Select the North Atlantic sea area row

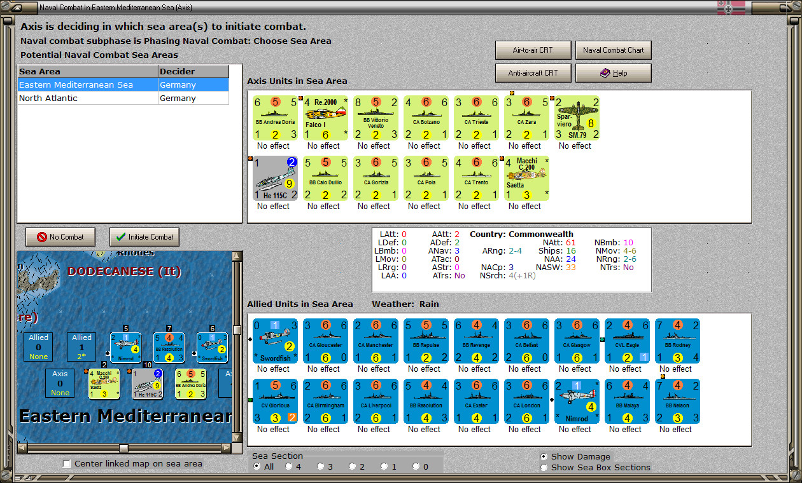pos(123,99)
